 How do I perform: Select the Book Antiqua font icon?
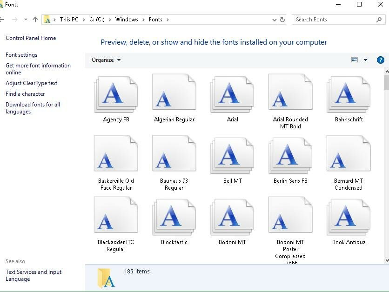point(349,217)
